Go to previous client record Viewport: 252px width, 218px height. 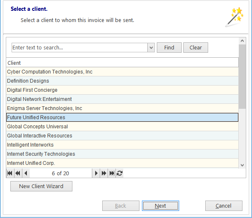[26, 173]
